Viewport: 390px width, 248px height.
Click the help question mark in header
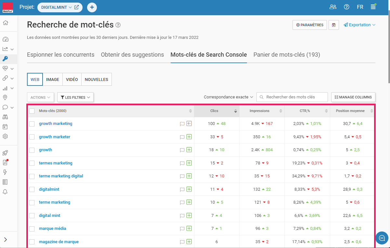tap(346, 7)
